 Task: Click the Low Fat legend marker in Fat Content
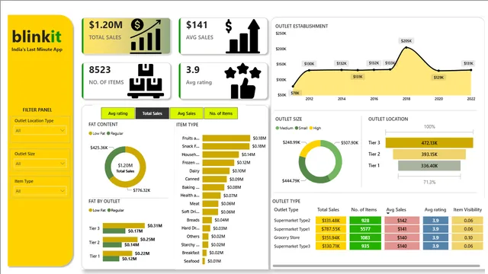91,133
